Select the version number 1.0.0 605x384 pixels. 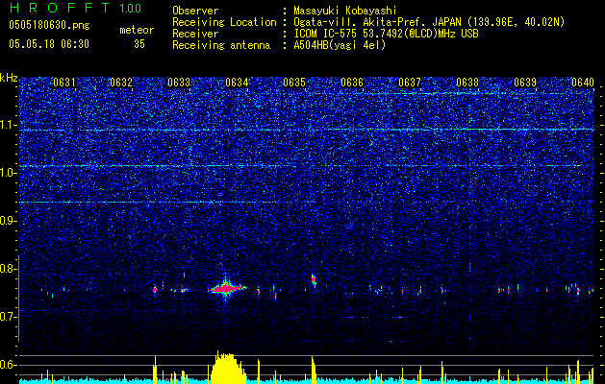(x=131, y=8)
